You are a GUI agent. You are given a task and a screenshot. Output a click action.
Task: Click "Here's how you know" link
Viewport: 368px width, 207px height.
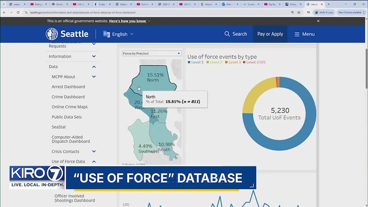(127, 21)
